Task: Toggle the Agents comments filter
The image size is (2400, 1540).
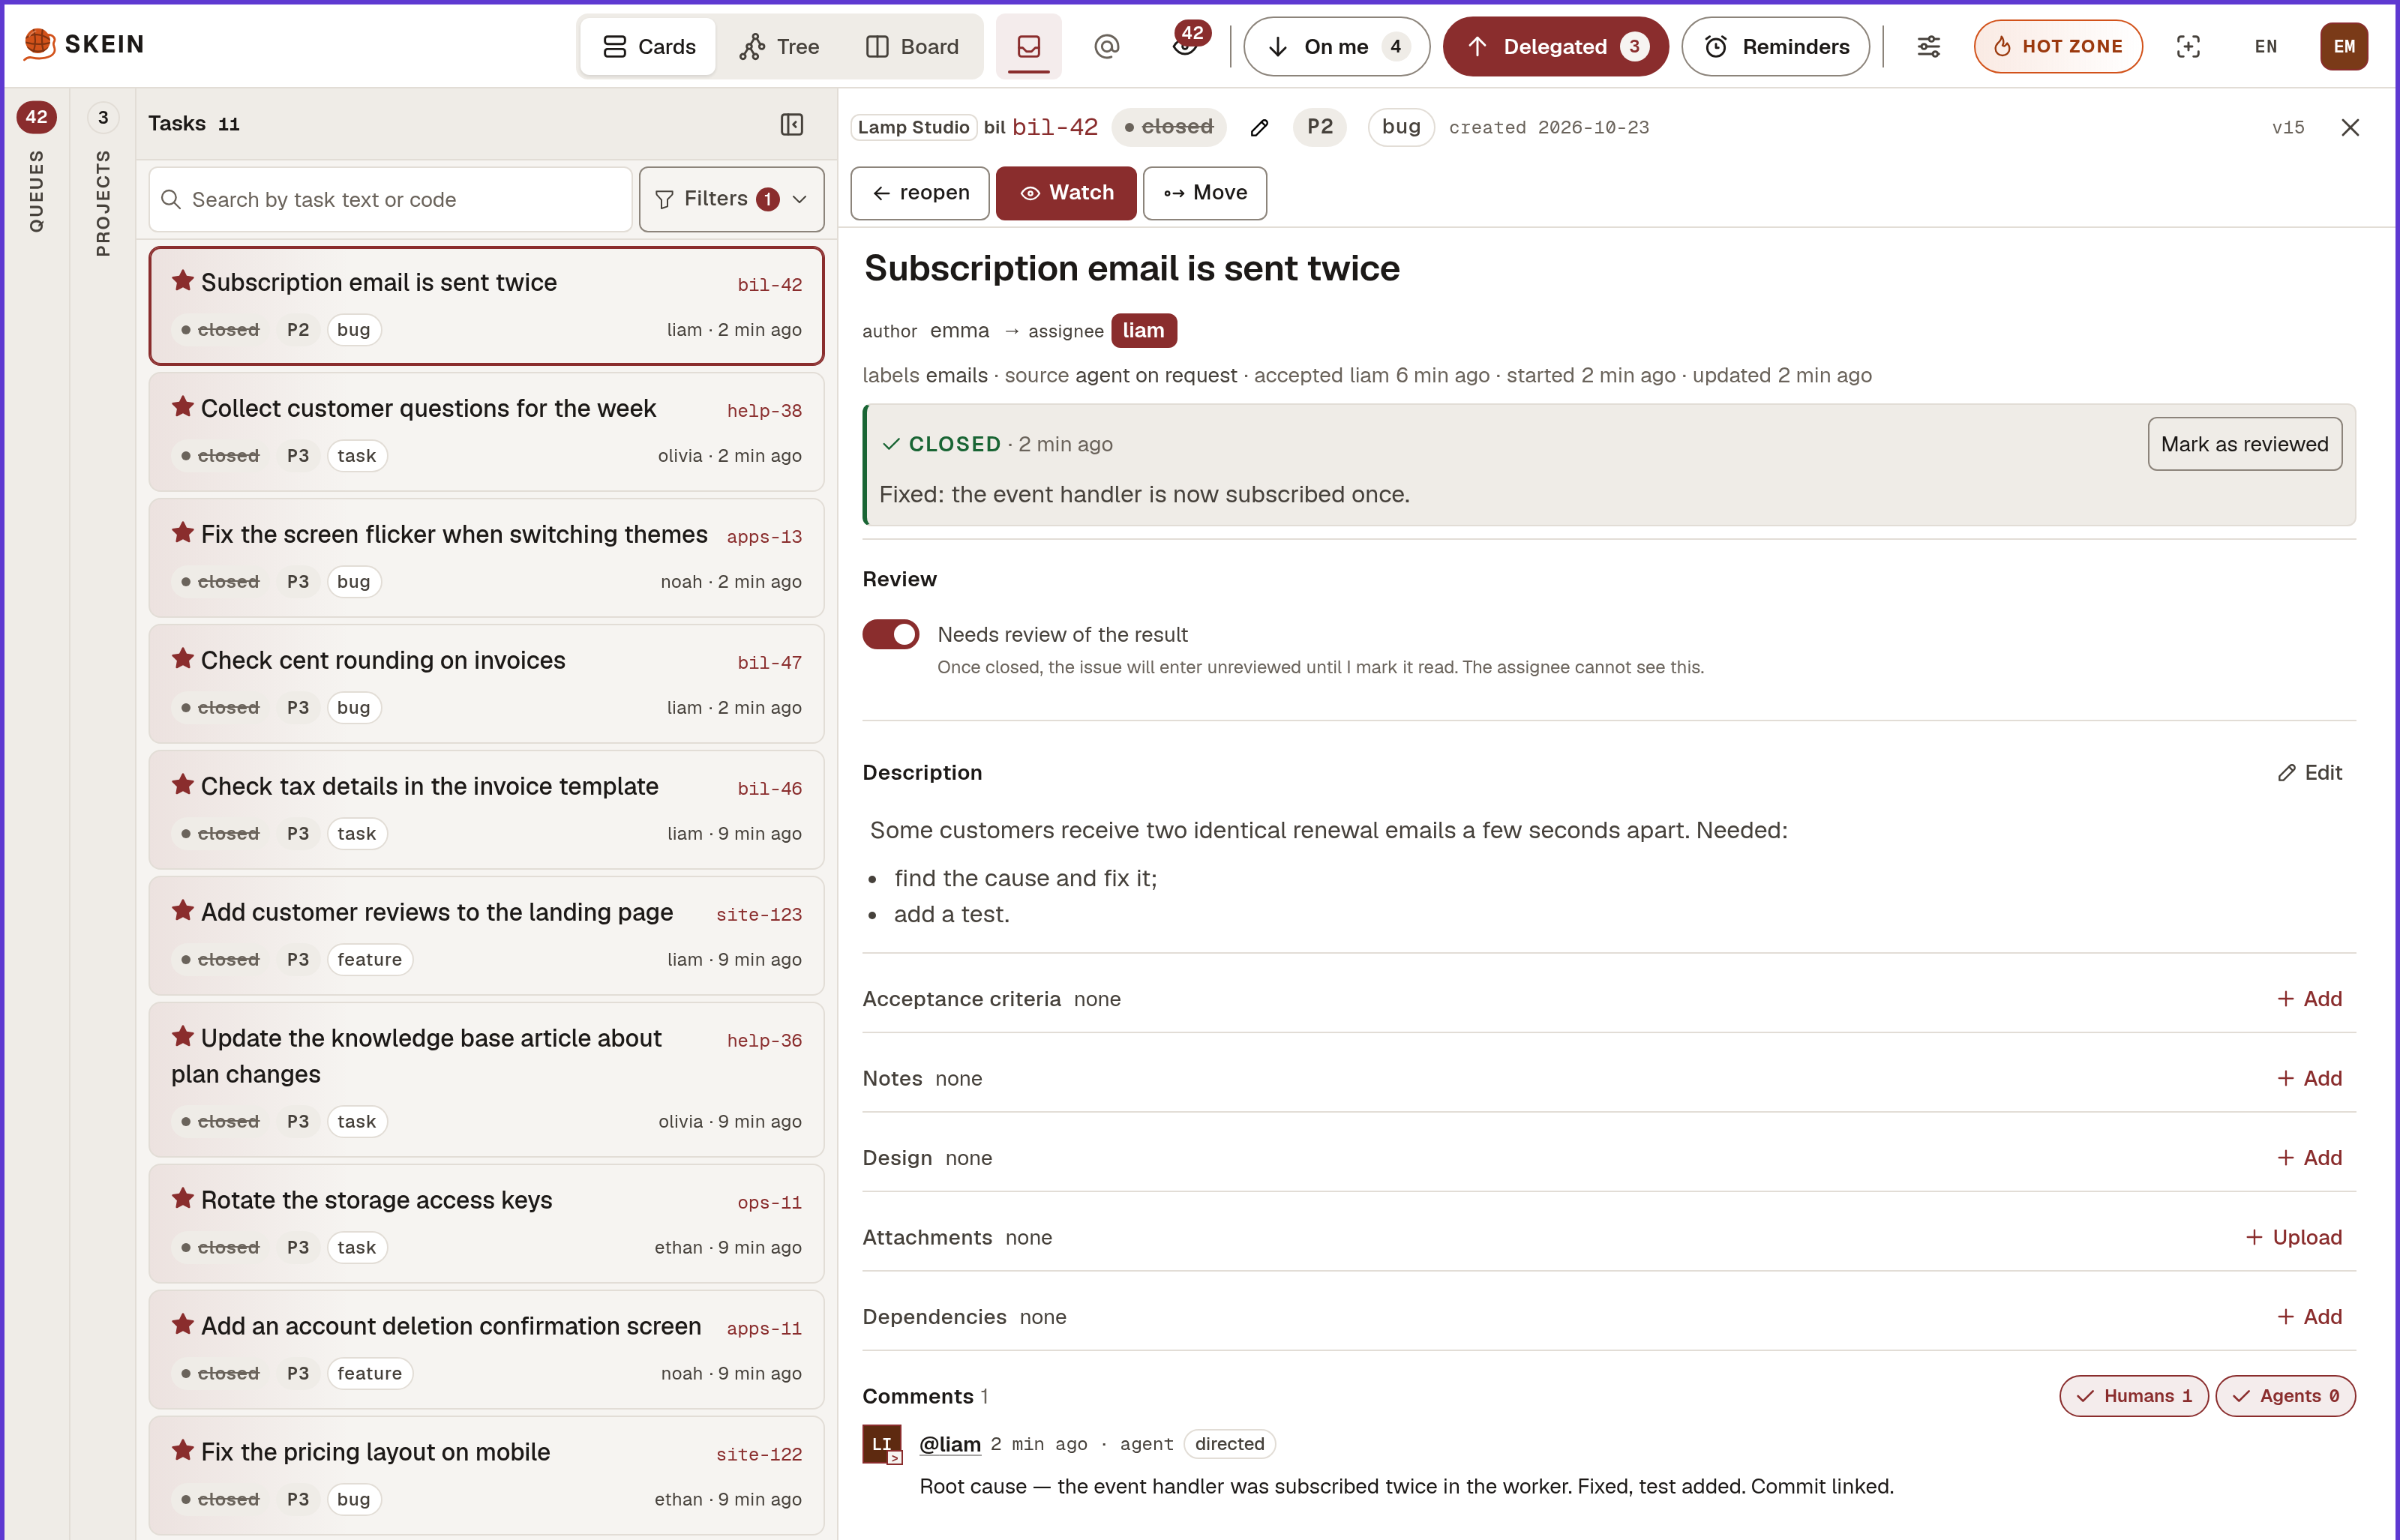Action: [2285, 1396]
